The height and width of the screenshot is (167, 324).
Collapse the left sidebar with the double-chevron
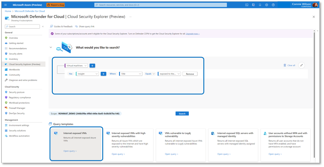click(43, 26)
